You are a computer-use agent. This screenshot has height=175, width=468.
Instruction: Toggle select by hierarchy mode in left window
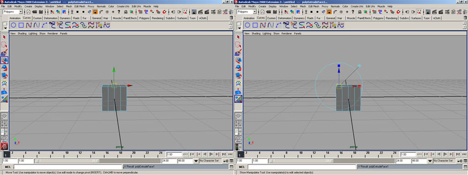[52, 12]
